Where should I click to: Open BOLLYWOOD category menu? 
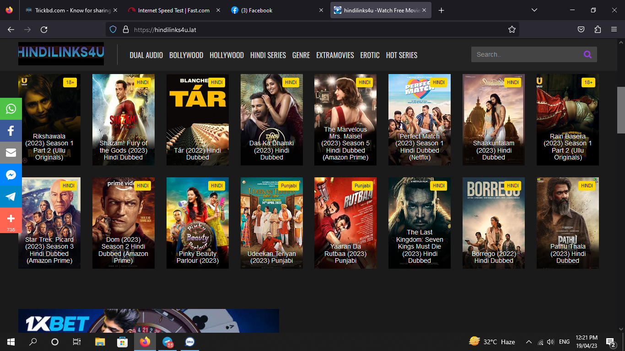tap(186, 55)
